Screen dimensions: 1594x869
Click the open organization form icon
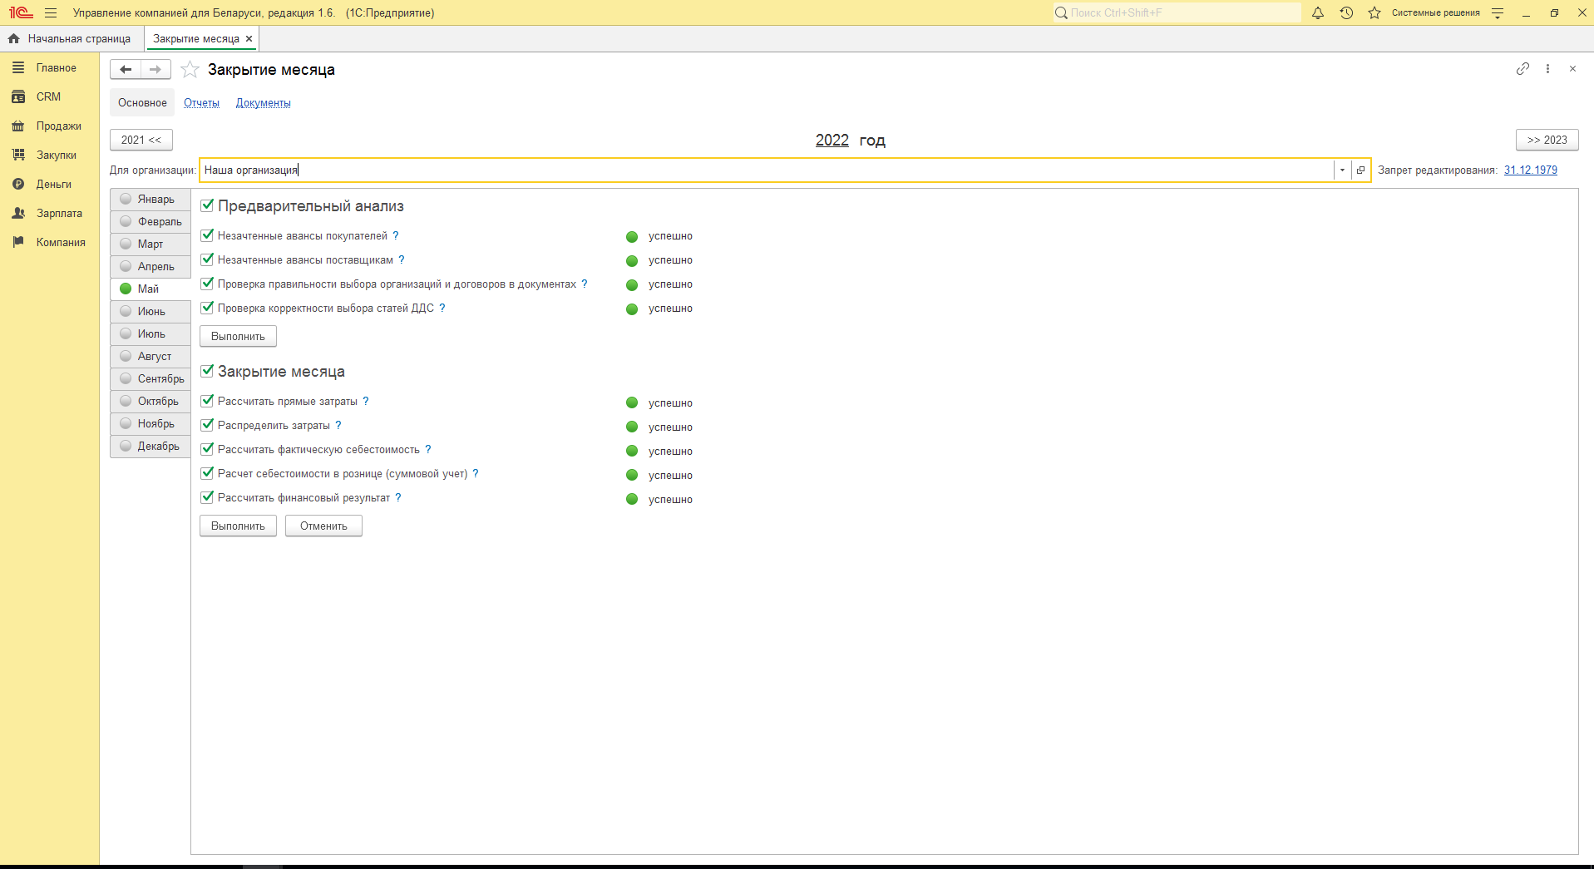[1361, 170]
